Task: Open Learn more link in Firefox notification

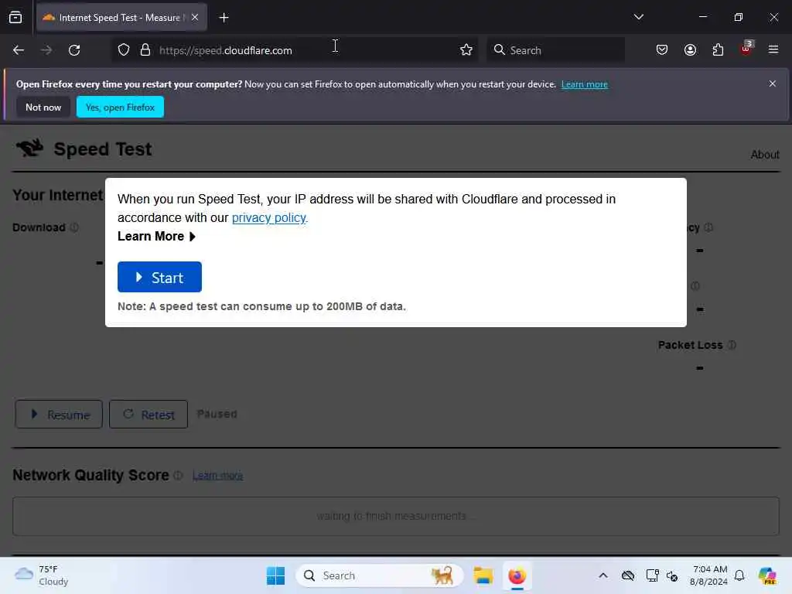Action: 585,84
